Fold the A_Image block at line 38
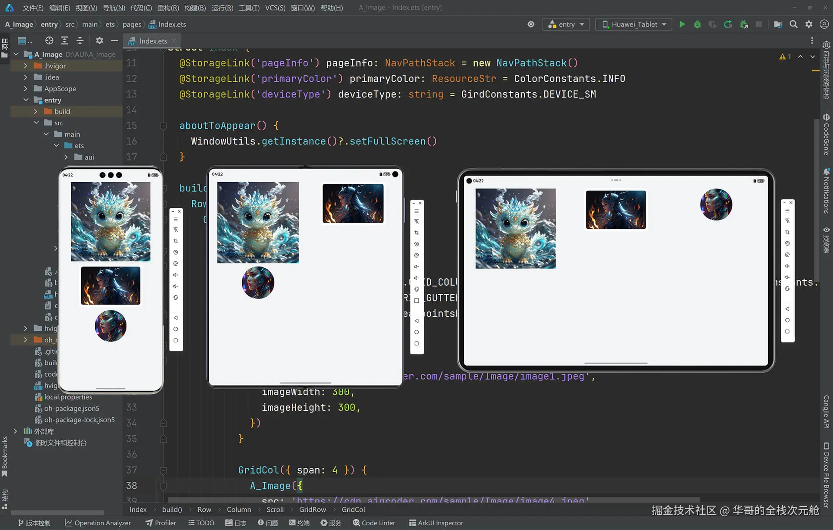Image resolution: width=833 pixels, height=530 pixels. [163, 486]
